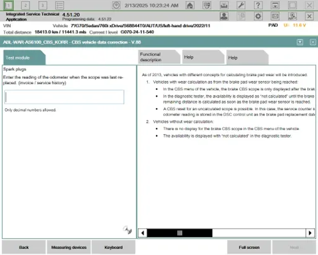
Task: Open the on-screen Keyboard button
Action: [113, 247]
